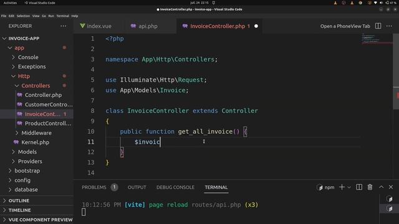Click the editor vertical scrollbar

tap(396, 71)
